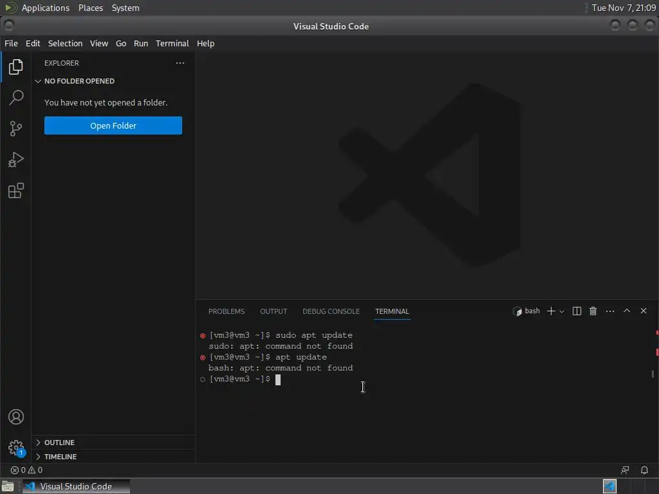The image size is (659, 494).
Task: Open the View menu
Action: tap(98, 43)
